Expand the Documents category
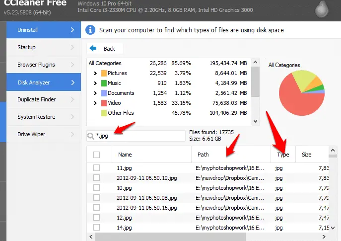The width and height of the screenshot is (341, 241). coord(95,93)
